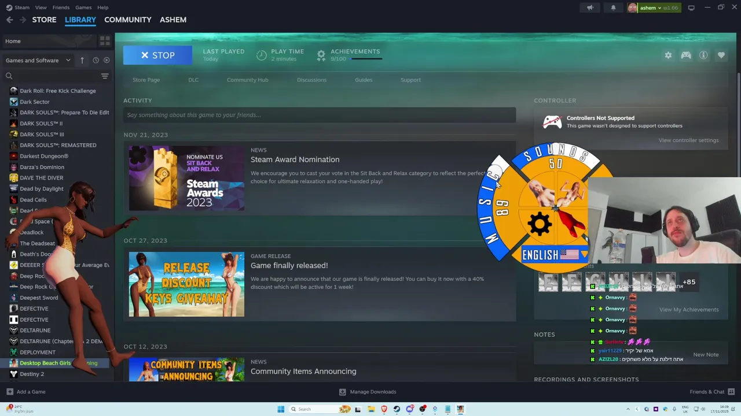This screenshot has width=741, height=416.
Task: Open Brave browser from taskbar
Action: (384, 409)
